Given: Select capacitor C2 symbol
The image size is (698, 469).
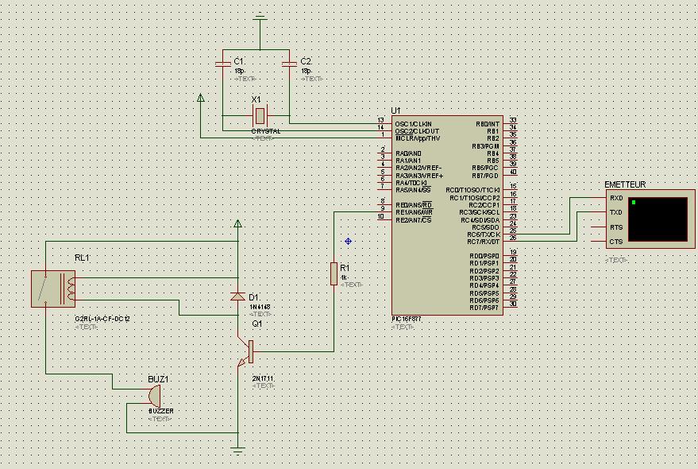Looking at the screenshot, I should pyautogui.click(x=289, y=64).
